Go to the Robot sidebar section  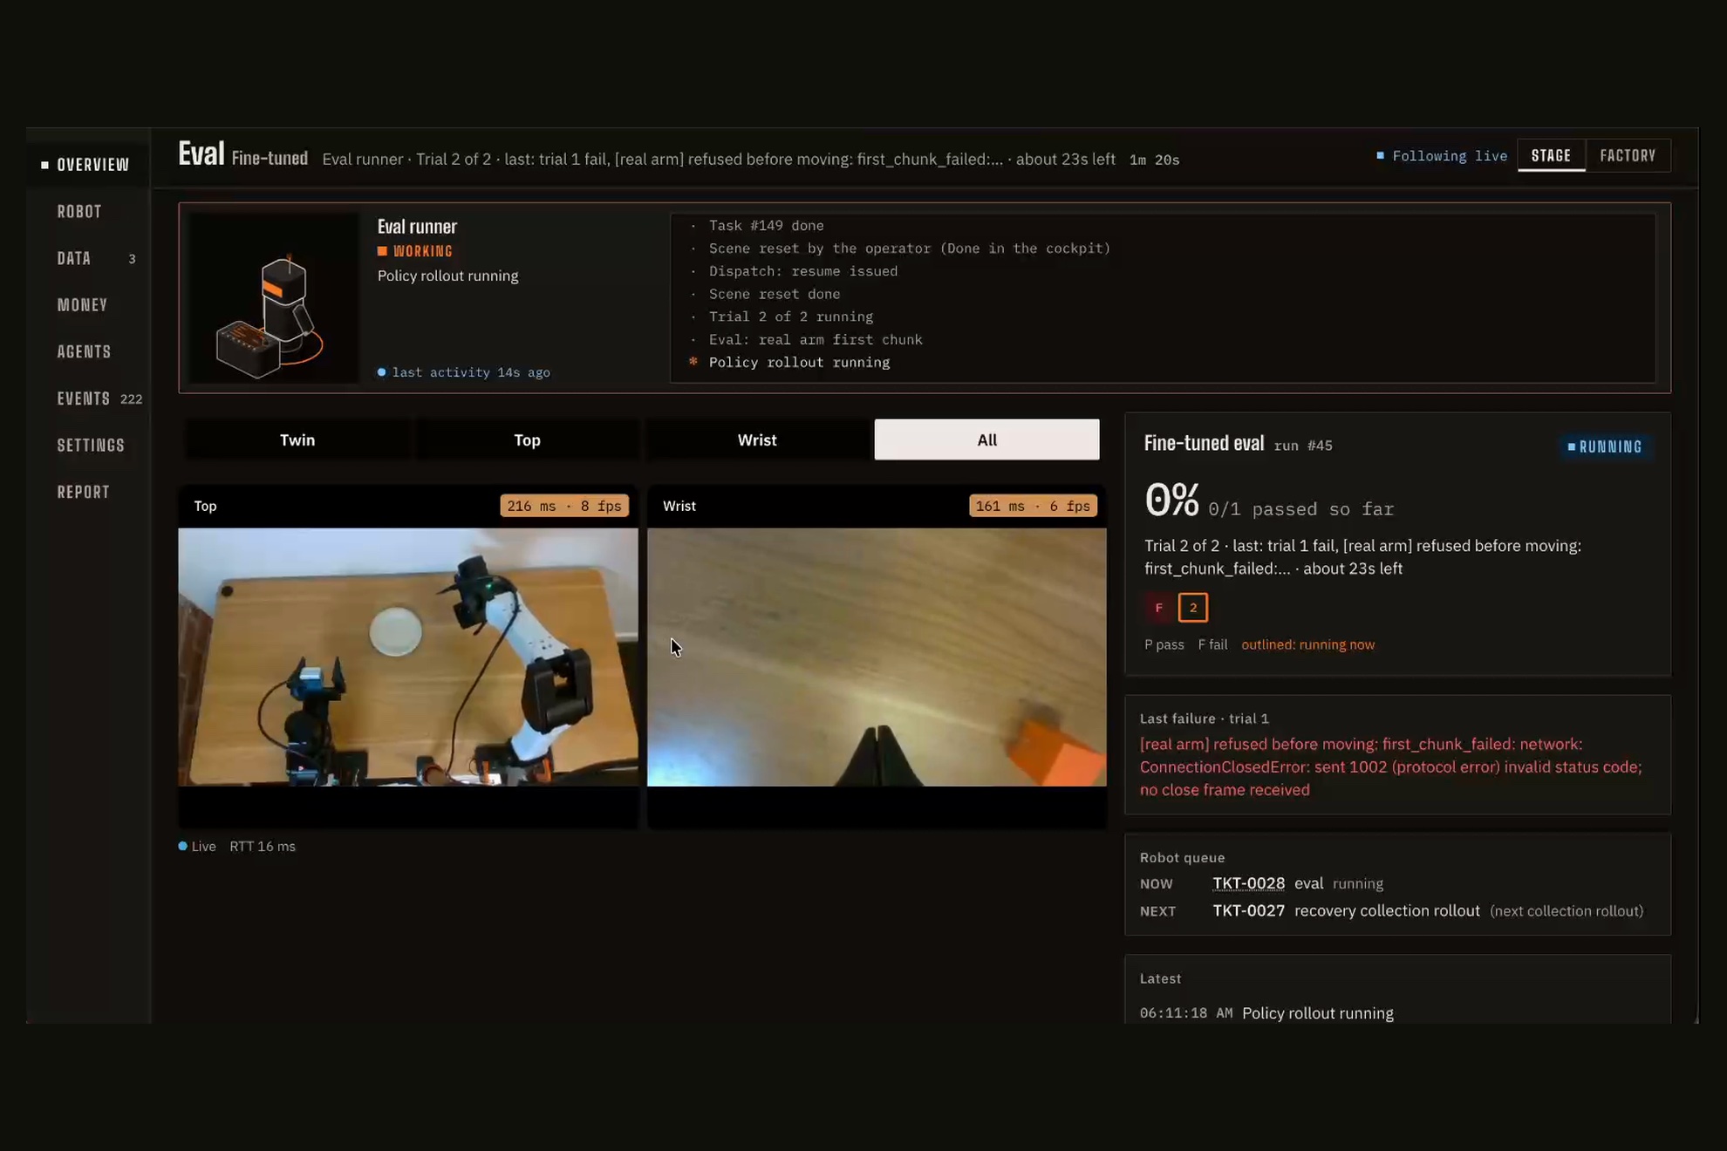tap(79, 212)
